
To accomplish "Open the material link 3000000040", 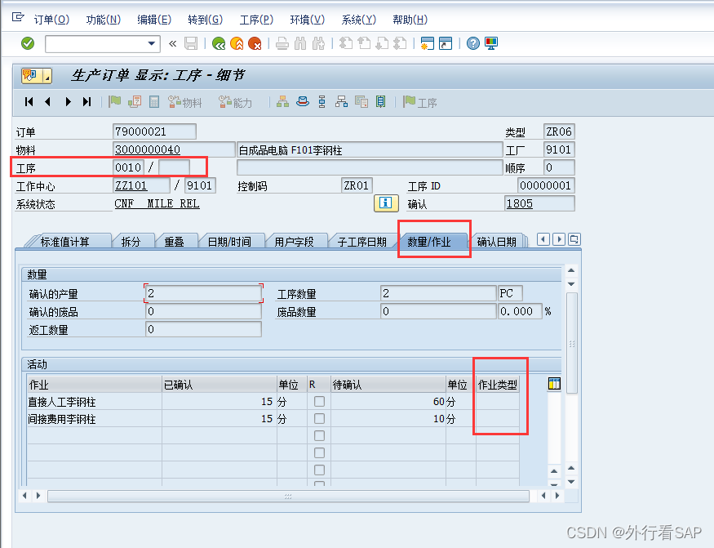I will pyautogui.click(x=148, y=149).
